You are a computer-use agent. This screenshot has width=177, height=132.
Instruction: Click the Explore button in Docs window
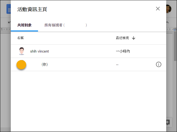[x=169, y=122]
